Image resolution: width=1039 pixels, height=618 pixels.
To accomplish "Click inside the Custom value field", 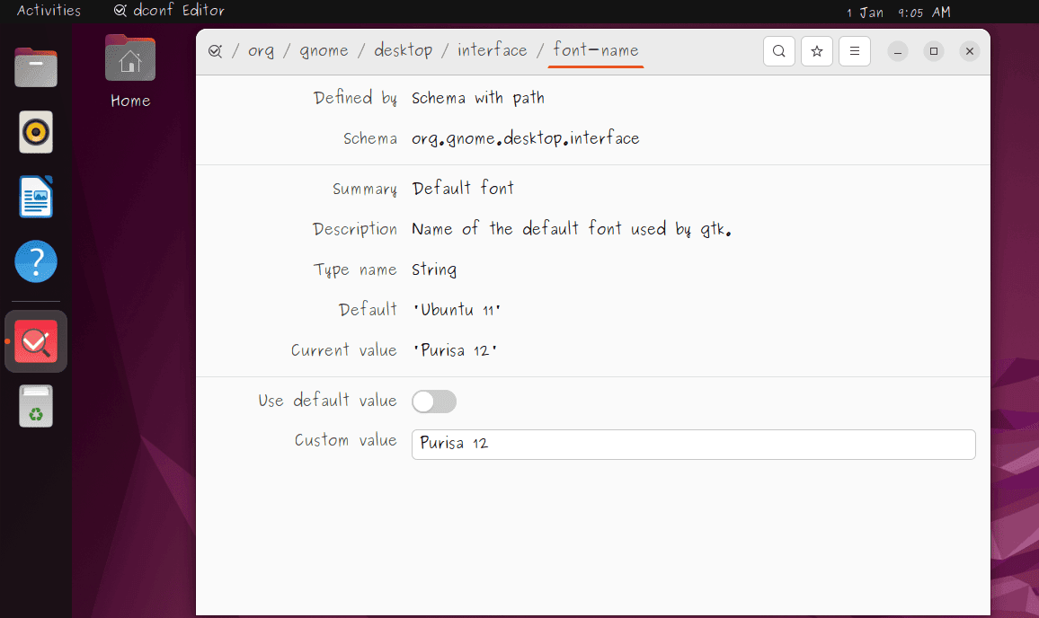I will tap(692, 444).
